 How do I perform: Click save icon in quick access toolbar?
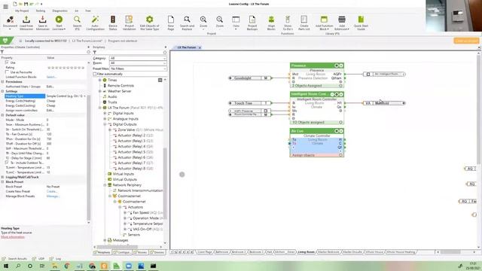click(x=26, y=4)
